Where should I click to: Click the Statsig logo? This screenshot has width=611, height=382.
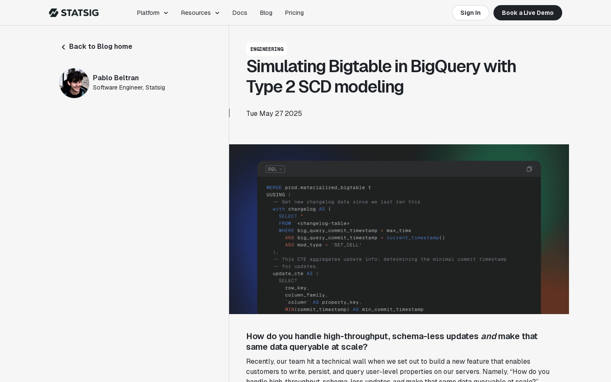coord(74,13)
